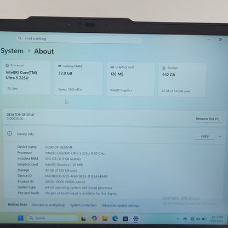Select the Installed RAM card

click(x=78, y=78)
